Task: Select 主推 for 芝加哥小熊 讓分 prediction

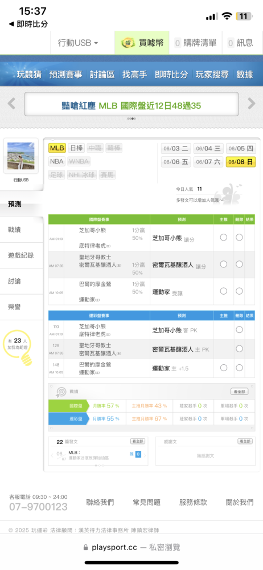Action: (x=223, y=237)
